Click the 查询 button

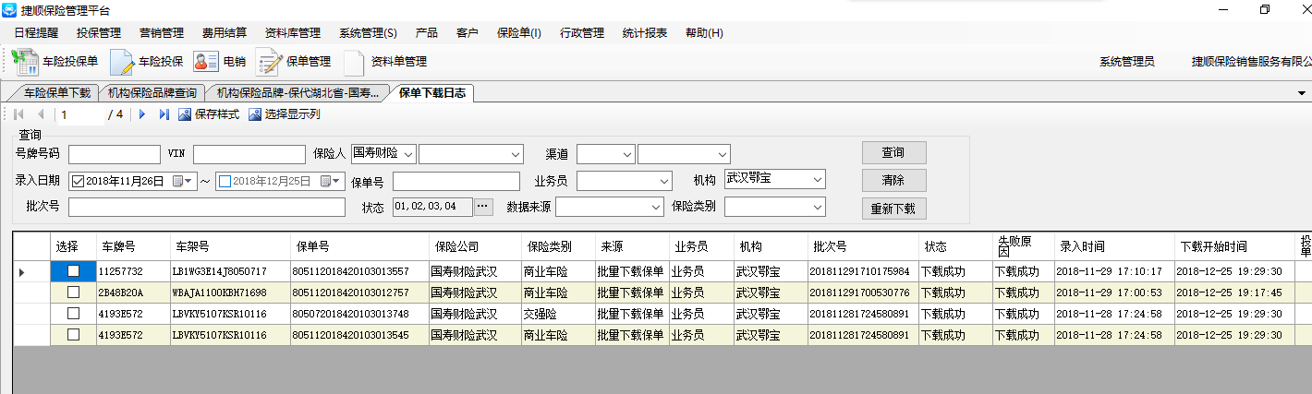coord(893,153)
